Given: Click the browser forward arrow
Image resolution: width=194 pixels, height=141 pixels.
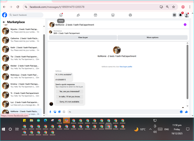Looking at the screenshot, I should pyautogui.click(x=11, y=7).
